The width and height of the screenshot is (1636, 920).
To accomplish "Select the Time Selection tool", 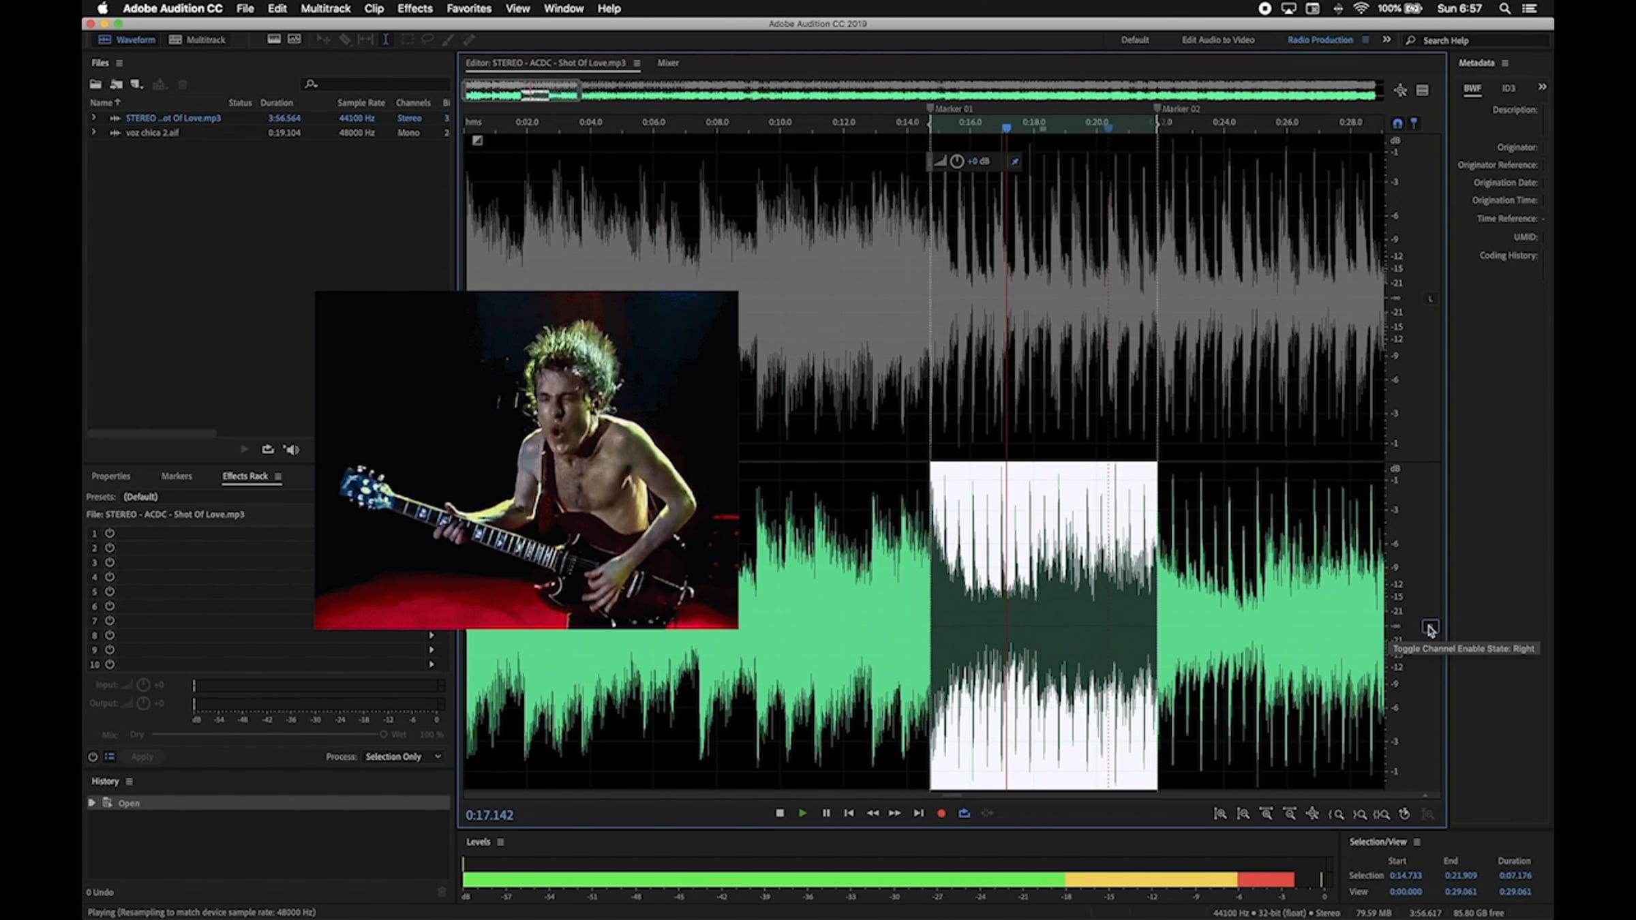I will coord(386,40).
